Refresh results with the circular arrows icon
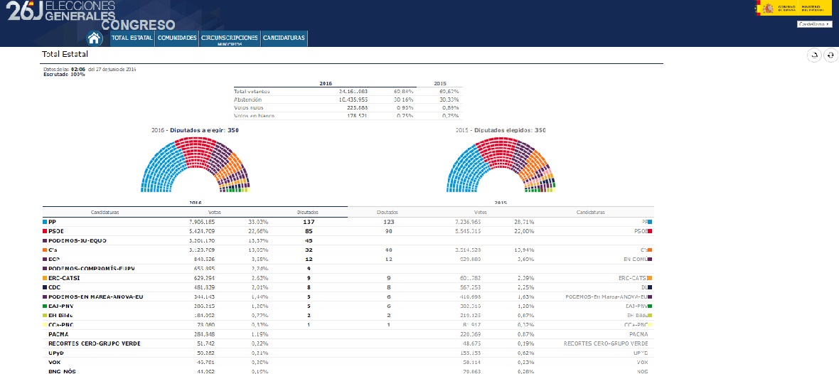839x374 pixels. (x=830, y=55)
